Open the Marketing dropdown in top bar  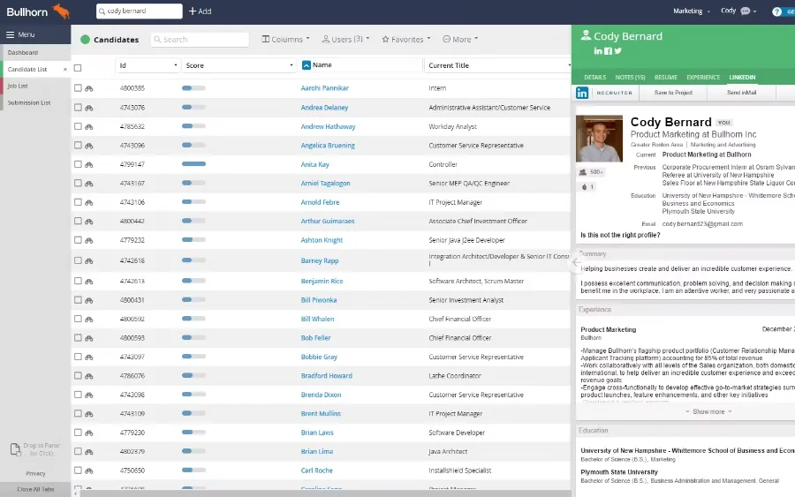pyautogui.click(x=692, y=11)
